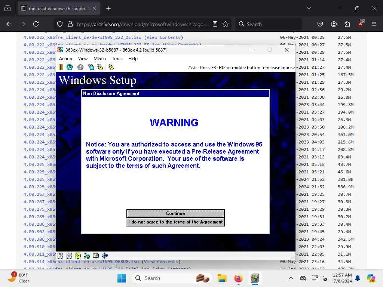
Task: Close the microsoftwindowschicagobuilds tab
Action: click(x=94, y=8)
